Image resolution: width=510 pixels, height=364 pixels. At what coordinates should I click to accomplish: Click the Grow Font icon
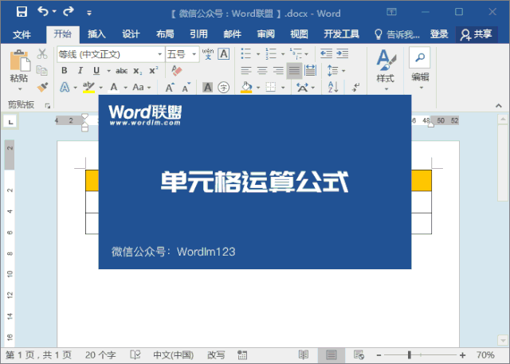tap(170, 88)
